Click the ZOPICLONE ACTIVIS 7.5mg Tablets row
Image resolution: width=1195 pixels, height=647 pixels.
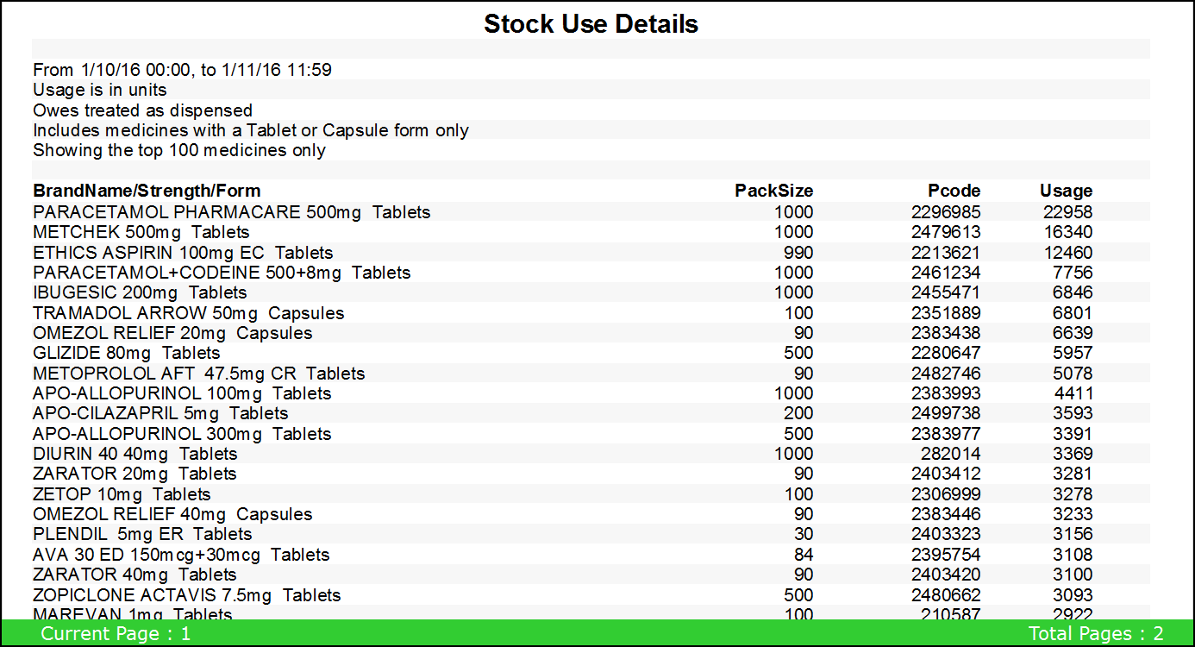click(x=187, y=595)
